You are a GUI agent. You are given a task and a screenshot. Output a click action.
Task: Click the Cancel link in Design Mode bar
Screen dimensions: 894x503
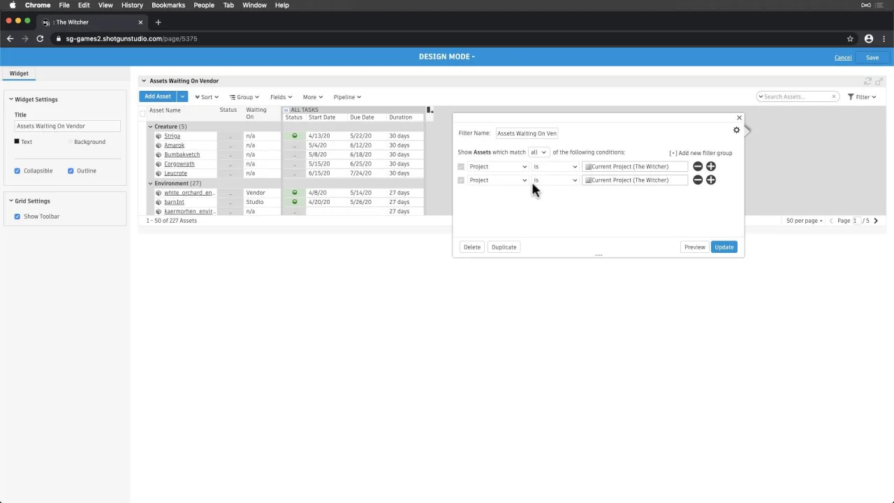pos(843,57)
